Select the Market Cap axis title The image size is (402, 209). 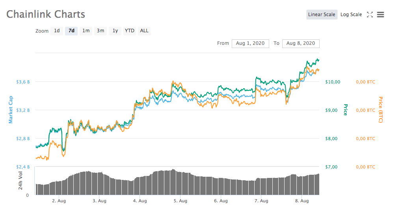(x=11, y=110)
